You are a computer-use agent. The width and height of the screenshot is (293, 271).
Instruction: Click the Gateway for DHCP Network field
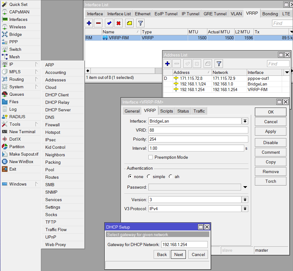(x=184, y=244)
